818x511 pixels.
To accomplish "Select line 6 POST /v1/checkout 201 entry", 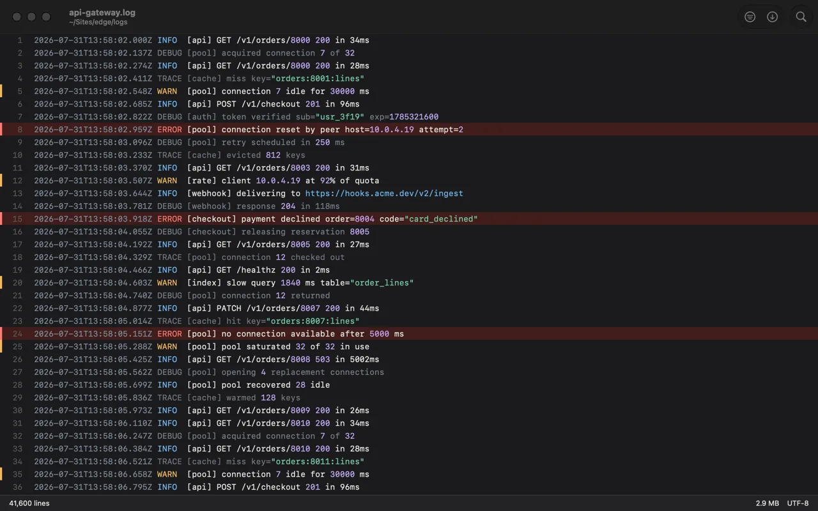I will coord(409,104).
